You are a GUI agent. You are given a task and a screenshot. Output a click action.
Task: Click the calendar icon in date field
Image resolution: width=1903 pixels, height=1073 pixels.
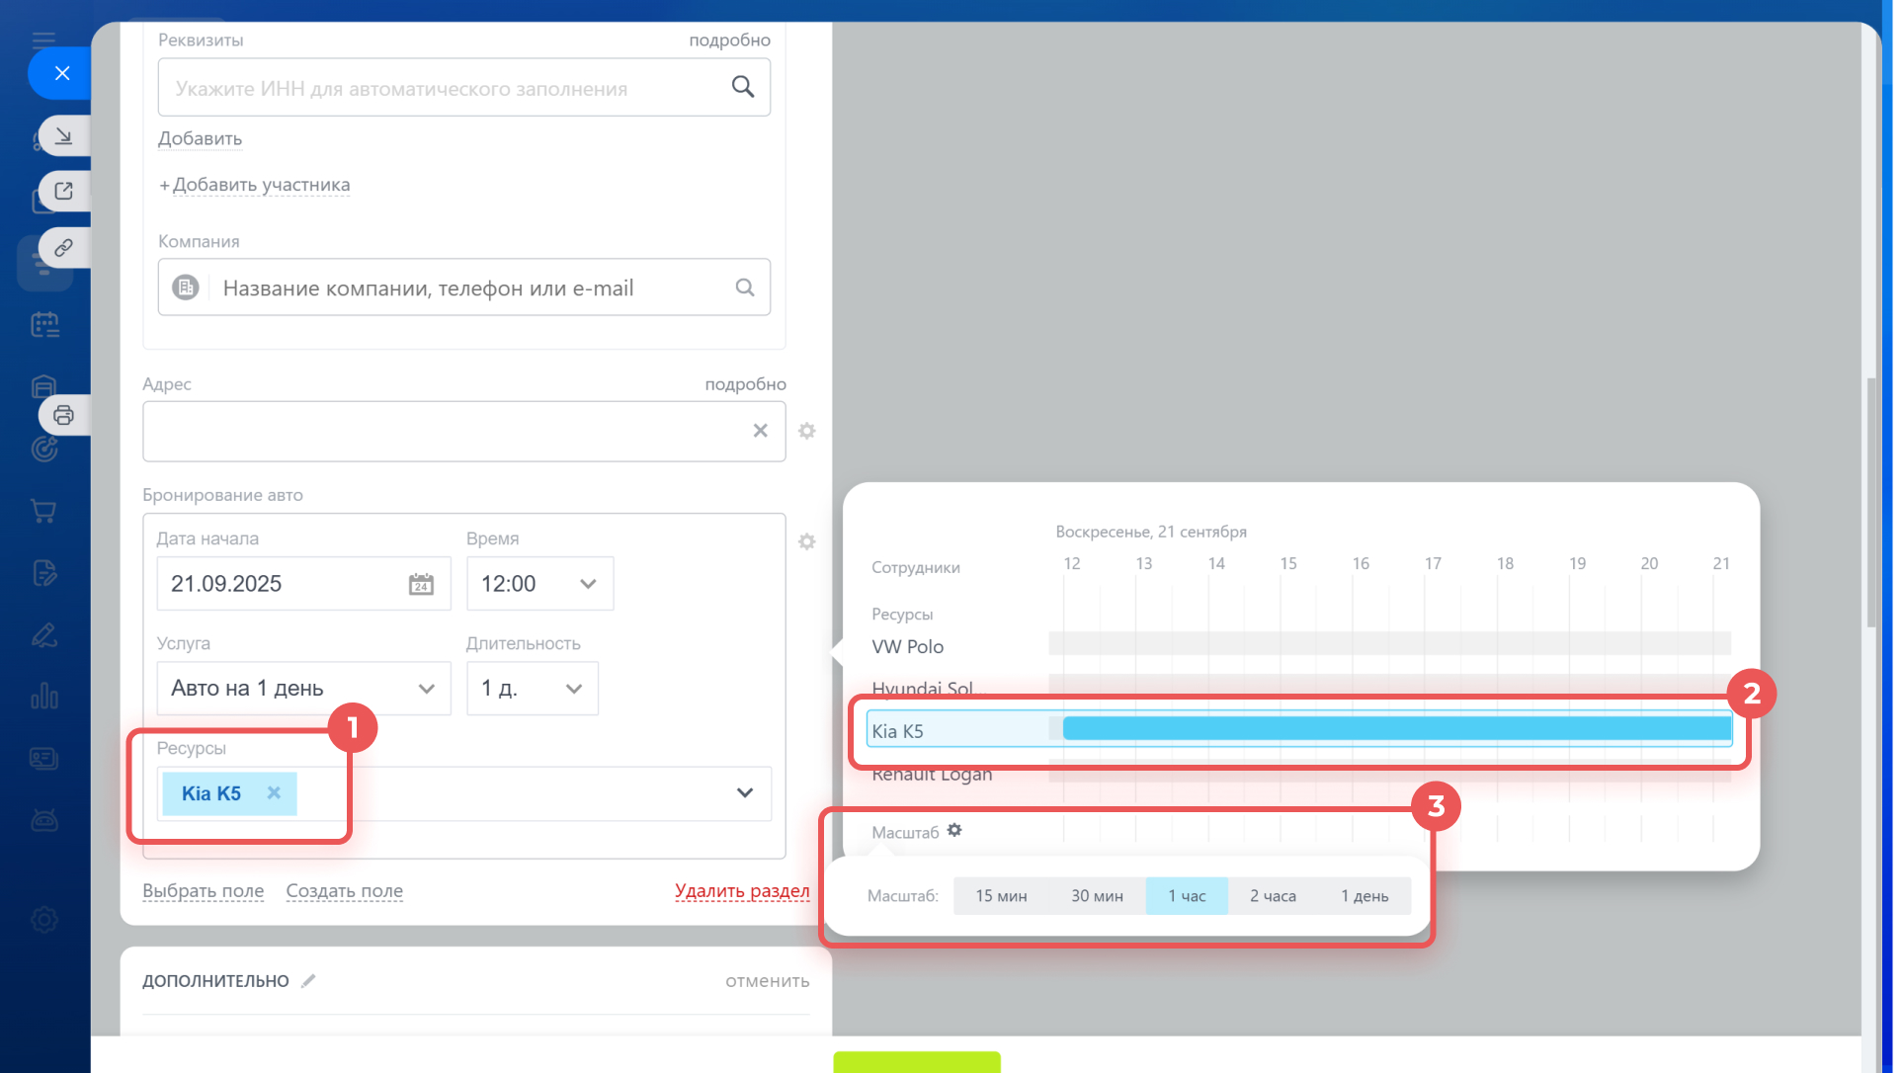pyautogui.click(x=421, y=584)
